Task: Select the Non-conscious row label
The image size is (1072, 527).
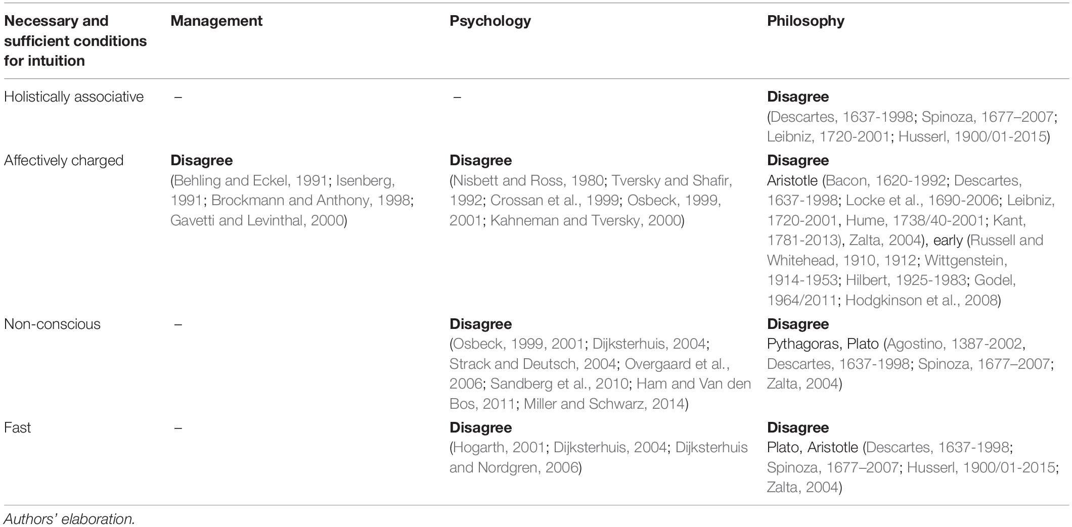Action: (52, 324)
